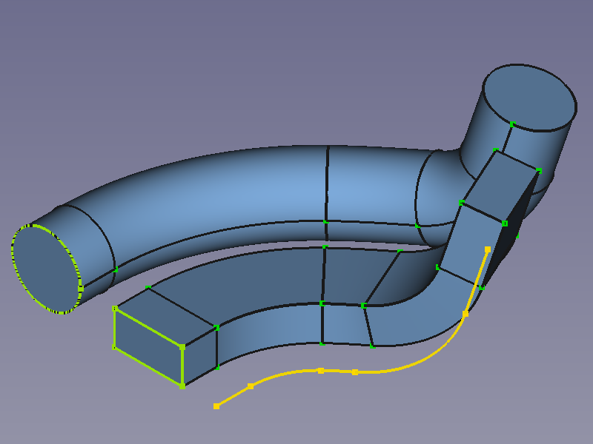Select the green-outlined rectangular duct end face
The width and height of the screenshot is (593, 444).
148,346
